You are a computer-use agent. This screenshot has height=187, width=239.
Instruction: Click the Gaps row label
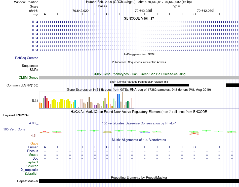(34, 143)
